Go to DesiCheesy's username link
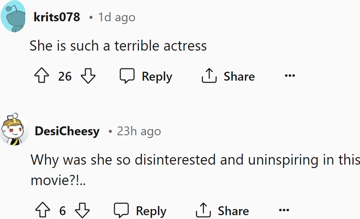The width and height of the screenshot is (360, 219). (x=67, y=131)
